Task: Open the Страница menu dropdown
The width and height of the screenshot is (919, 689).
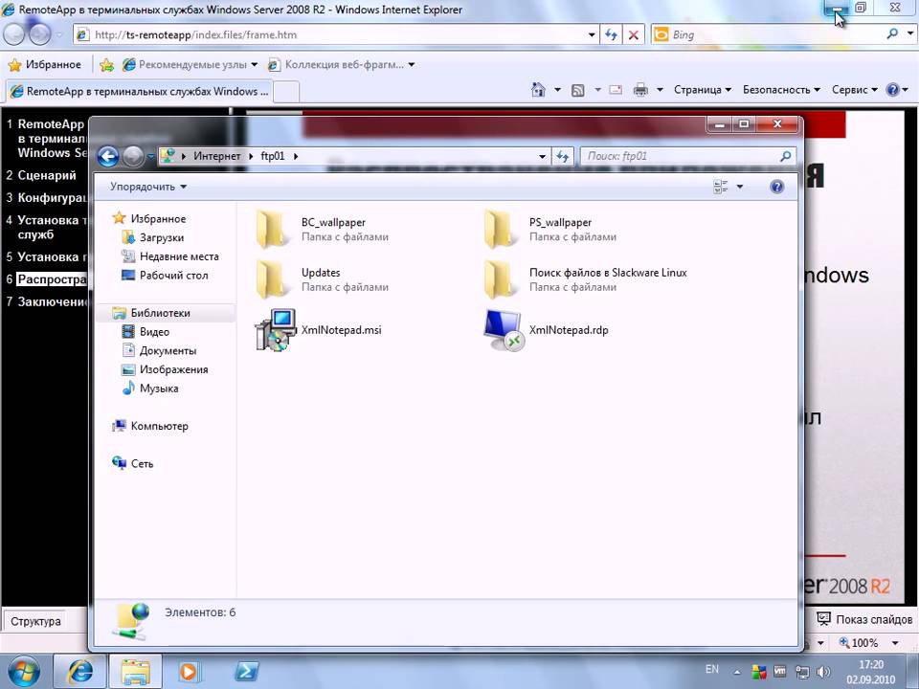Action: click(702, 90)
